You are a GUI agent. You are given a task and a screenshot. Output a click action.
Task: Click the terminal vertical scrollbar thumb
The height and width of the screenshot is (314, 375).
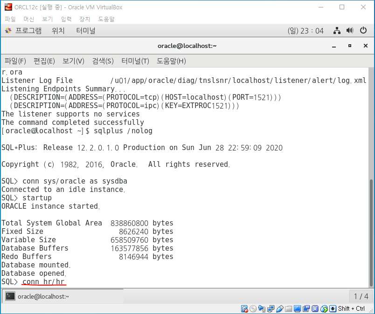click(371, 232)
